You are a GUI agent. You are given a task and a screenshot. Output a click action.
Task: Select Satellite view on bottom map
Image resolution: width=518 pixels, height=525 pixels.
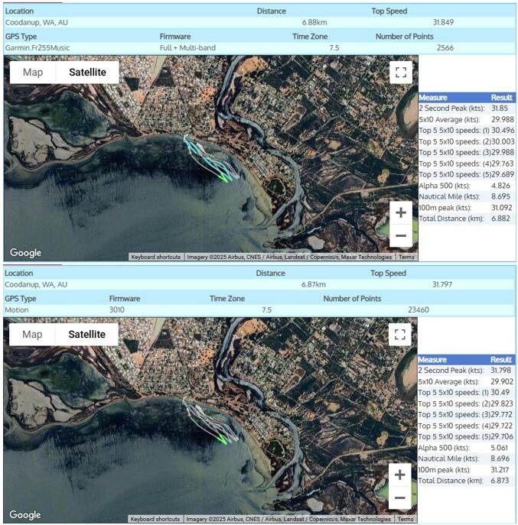coord(86,334)
